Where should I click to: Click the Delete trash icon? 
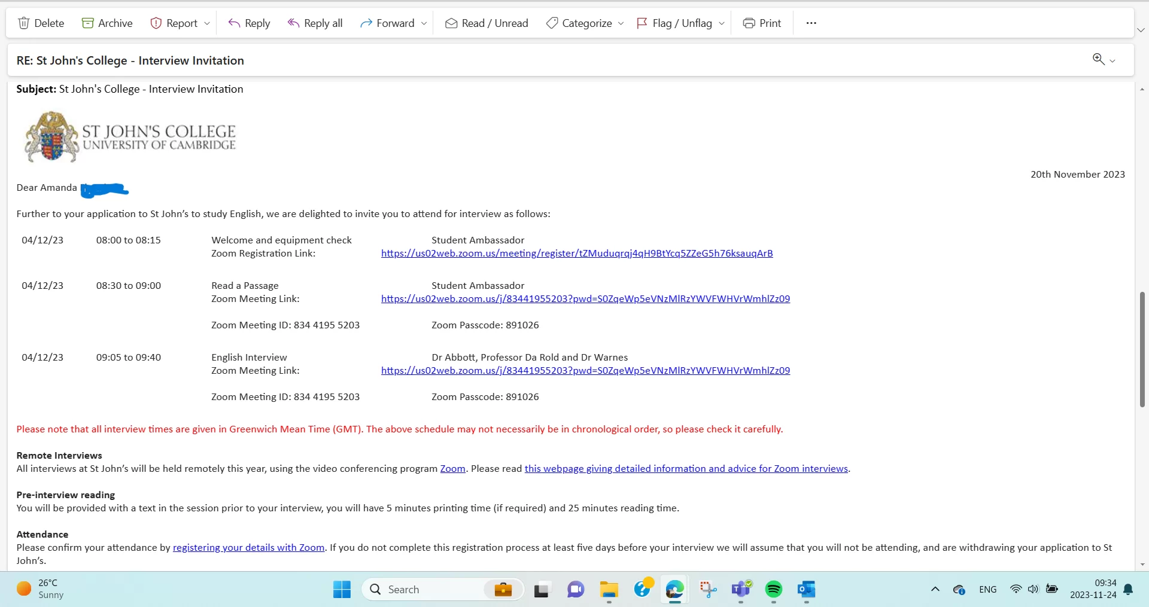[x=24, y=23]
